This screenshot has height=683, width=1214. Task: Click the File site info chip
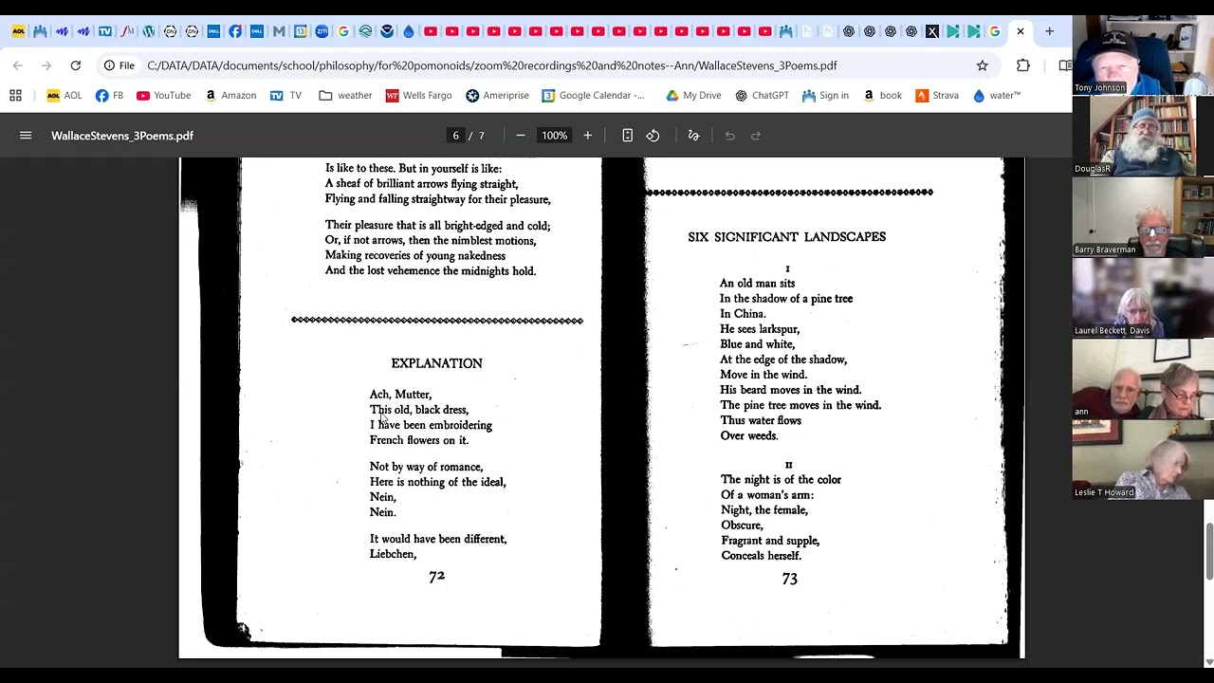[x=120, y=65]
